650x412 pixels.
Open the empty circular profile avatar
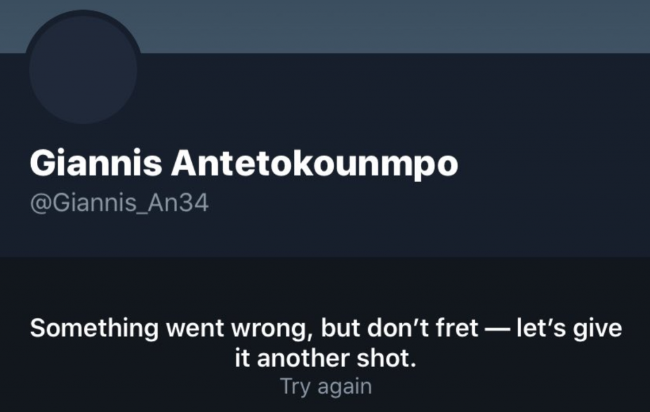pyautogui.click(x=83, y=70)
